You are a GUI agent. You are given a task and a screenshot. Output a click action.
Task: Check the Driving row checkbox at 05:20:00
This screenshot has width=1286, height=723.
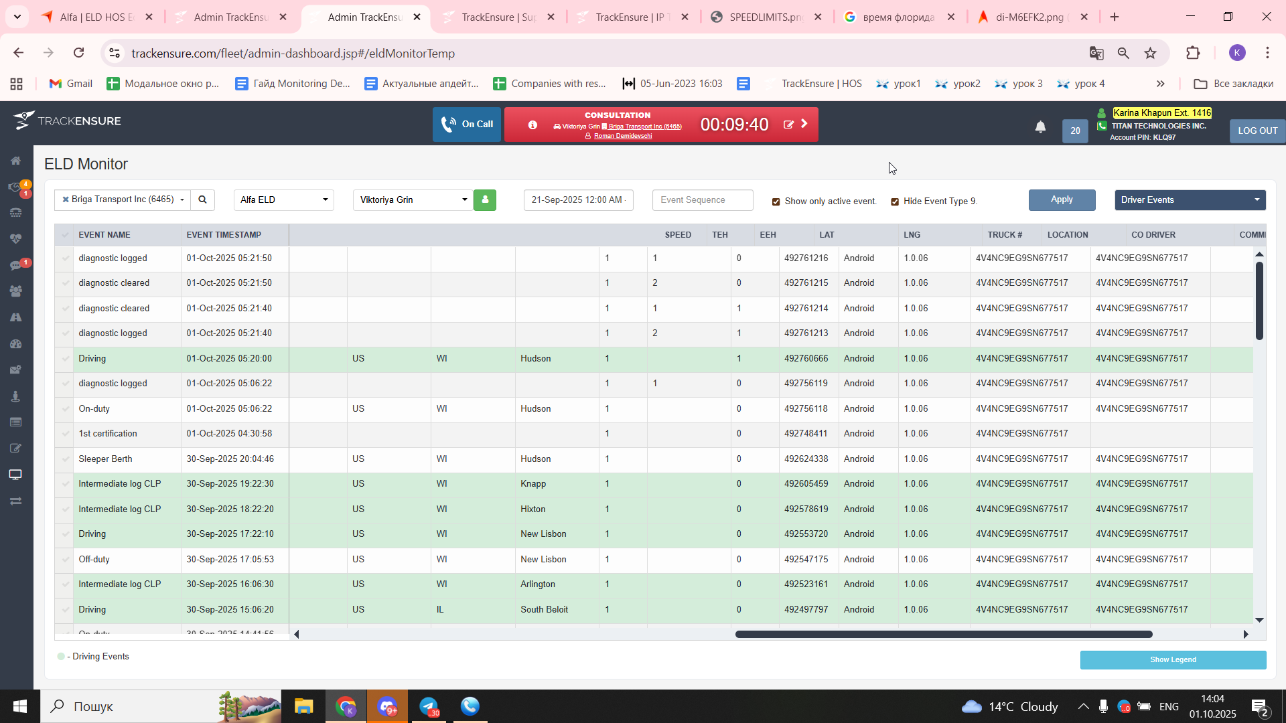(66, 359)
